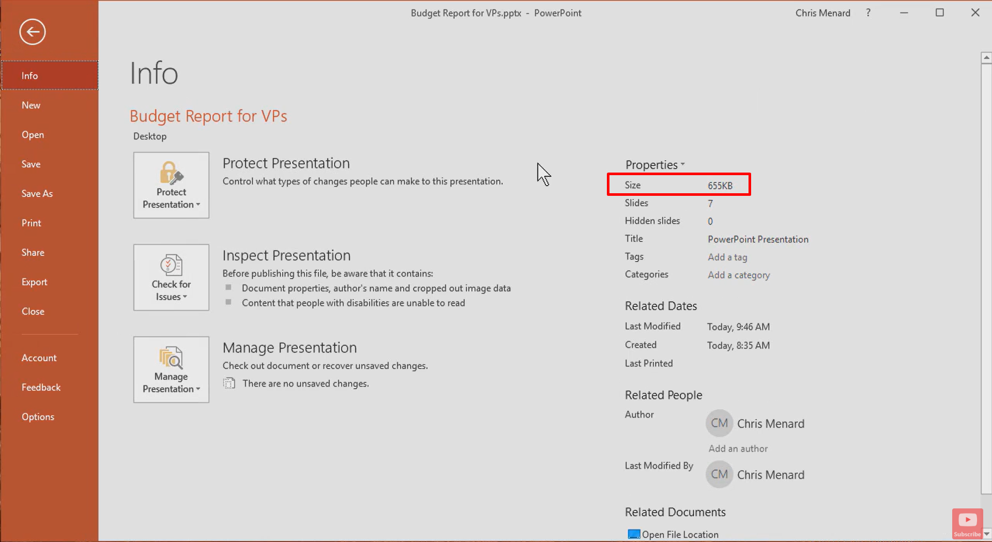Click the Save As command
This screenshot has width=992, height=542.
tap(37, 193)
